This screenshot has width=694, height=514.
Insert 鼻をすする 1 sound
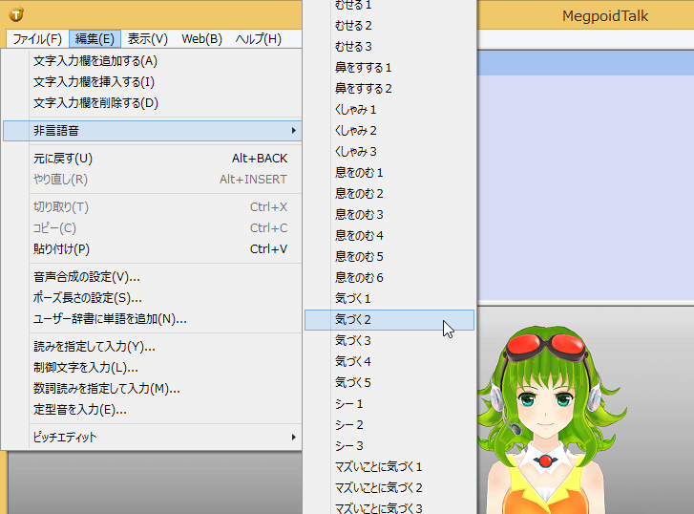tap(389, 67)
